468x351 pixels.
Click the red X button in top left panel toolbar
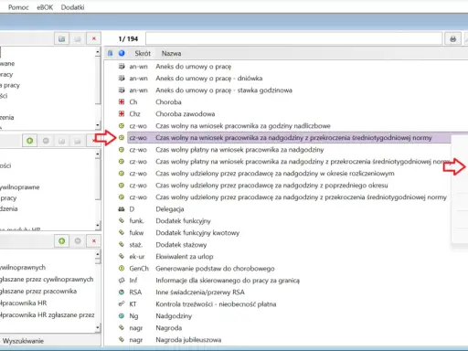click(x=94, y=38)
